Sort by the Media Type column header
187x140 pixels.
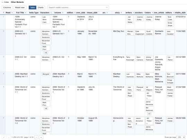pyautogui.click(x=34, y=13)
